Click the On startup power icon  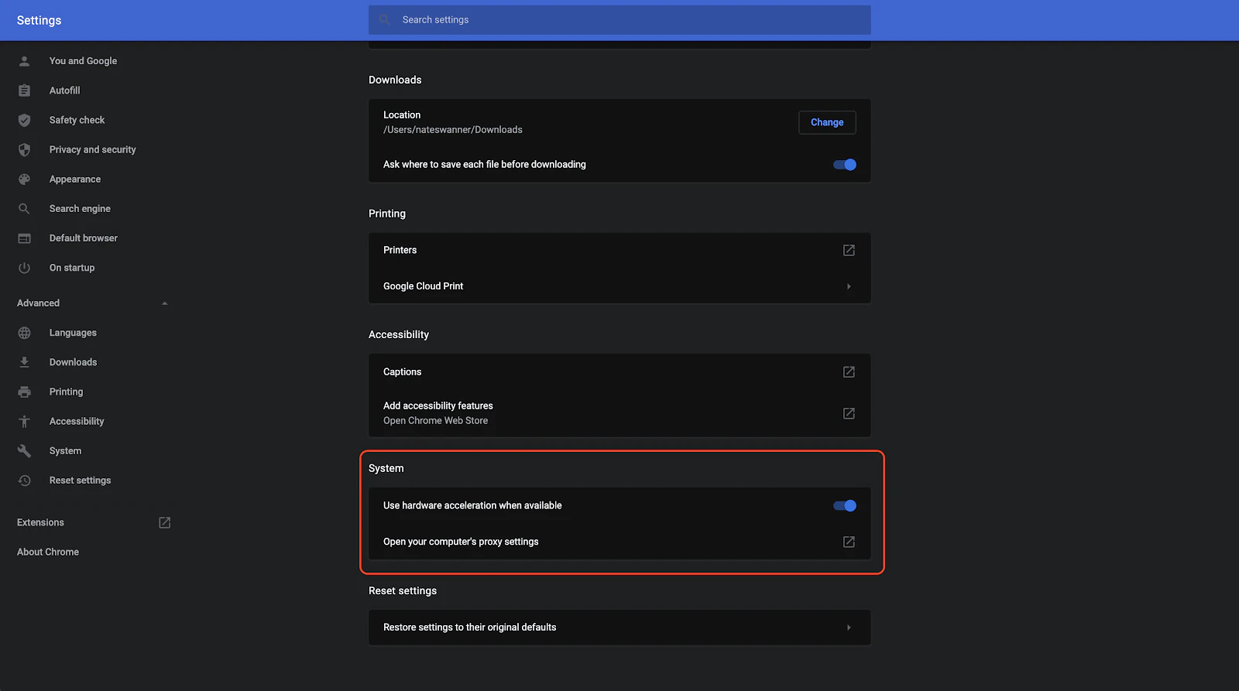pos(24,268)
